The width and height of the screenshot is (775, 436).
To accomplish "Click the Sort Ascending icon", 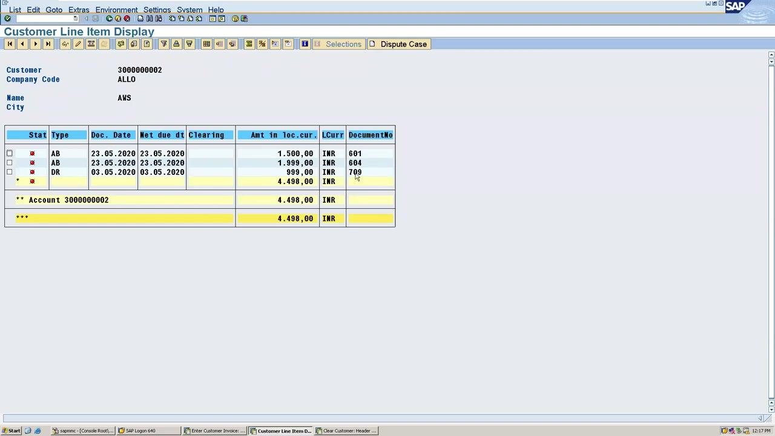I will point(176,44).
